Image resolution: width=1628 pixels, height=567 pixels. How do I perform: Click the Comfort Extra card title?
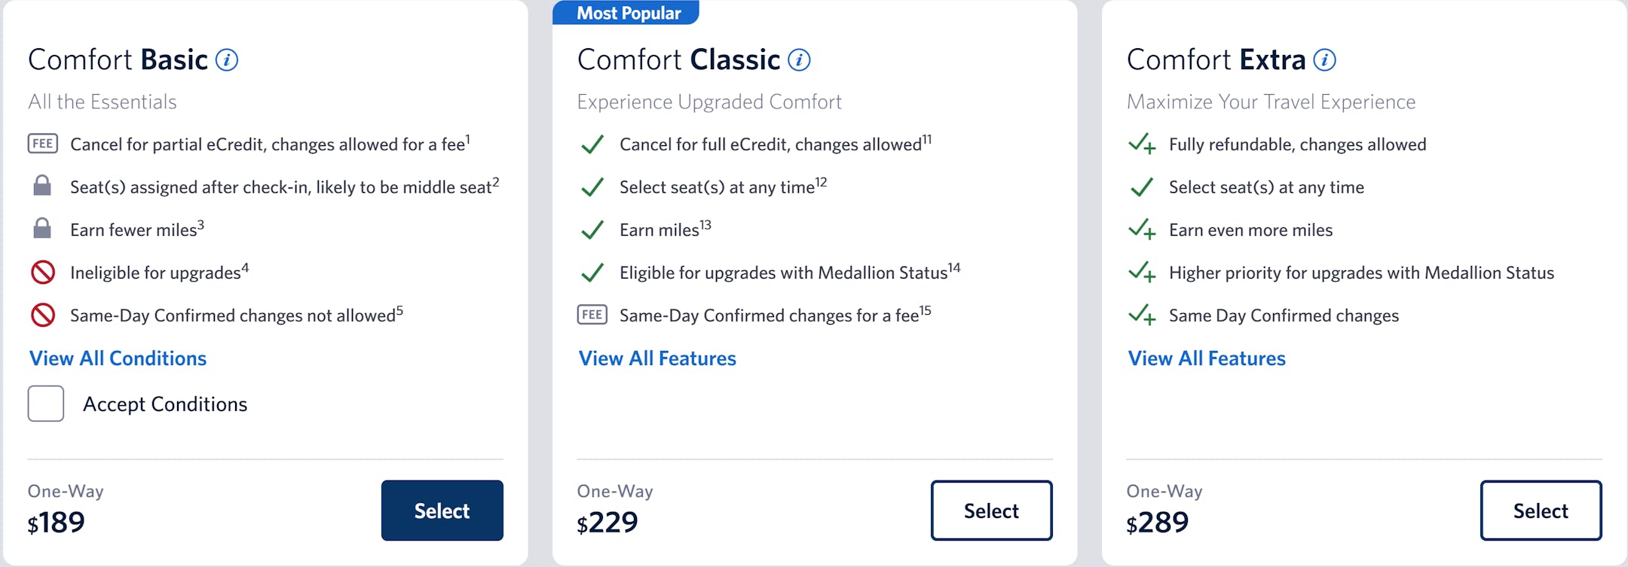(x=1216, y=60)
